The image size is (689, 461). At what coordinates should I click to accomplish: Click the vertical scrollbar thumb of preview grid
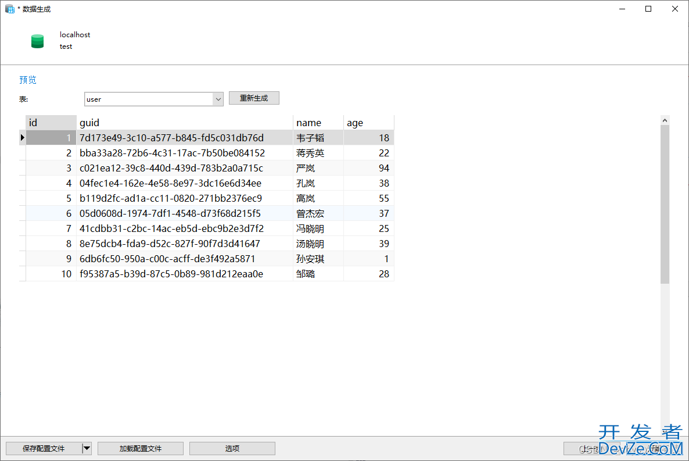pos(665,205)
